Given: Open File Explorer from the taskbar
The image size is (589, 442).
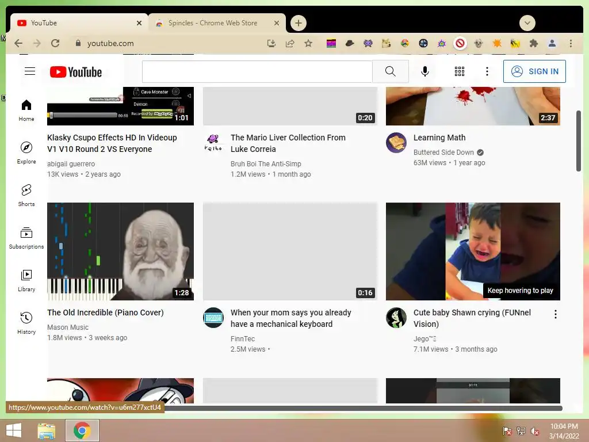Looking at the screenshot, I should (x=47, y=430).
